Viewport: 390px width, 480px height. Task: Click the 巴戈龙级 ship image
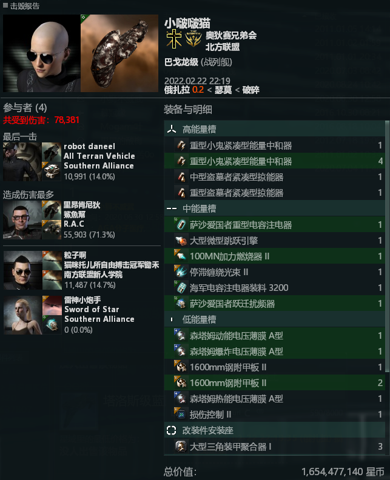coord(119,53)
